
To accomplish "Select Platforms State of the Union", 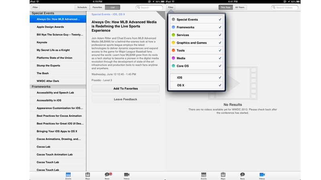I will pos(58,58).
